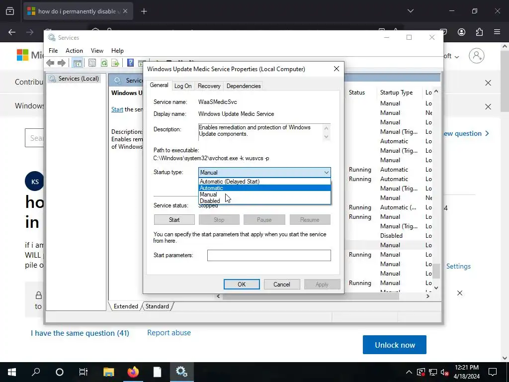Image resolution: width=509 pixels, height=382 pixels.
Task: Click Firefox account profile icon
Action: tap(462, 32)
